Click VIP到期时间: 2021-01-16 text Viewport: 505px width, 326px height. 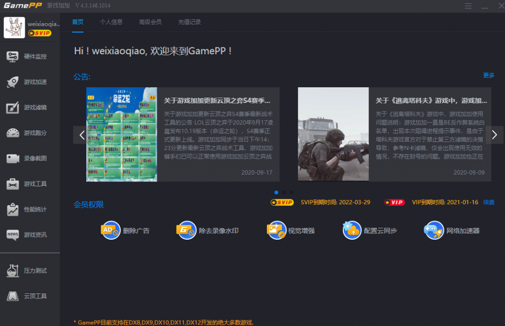tap(445, 202)
